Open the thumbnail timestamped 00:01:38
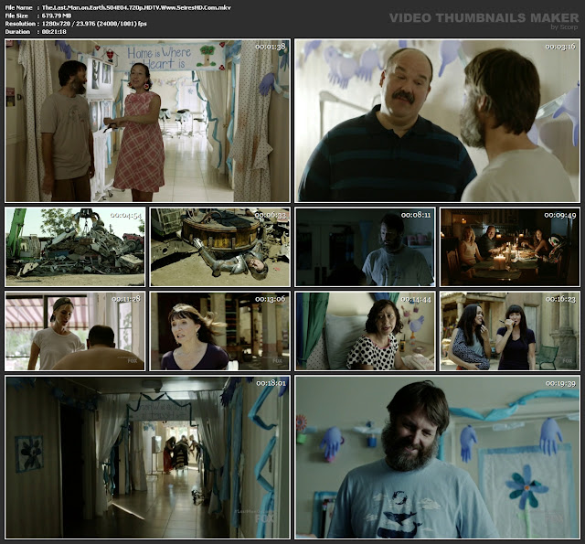 147,121
